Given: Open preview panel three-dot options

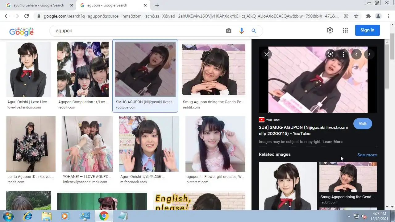Looking at the screenshot, I should (343, 54).
